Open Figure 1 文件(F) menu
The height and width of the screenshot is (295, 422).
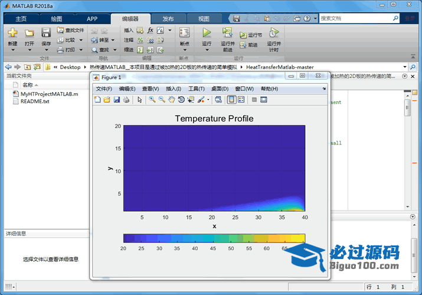pyautogui.click(x=104, y=88)
